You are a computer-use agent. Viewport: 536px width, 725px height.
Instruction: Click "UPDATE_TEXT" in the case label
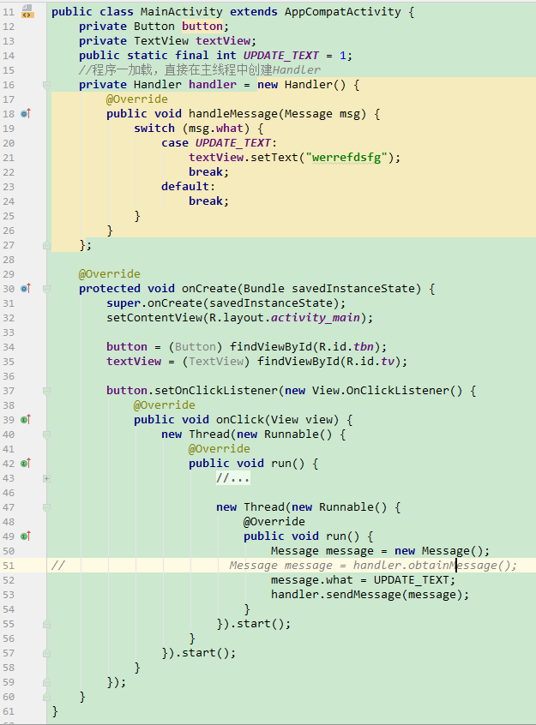(233, 143)
